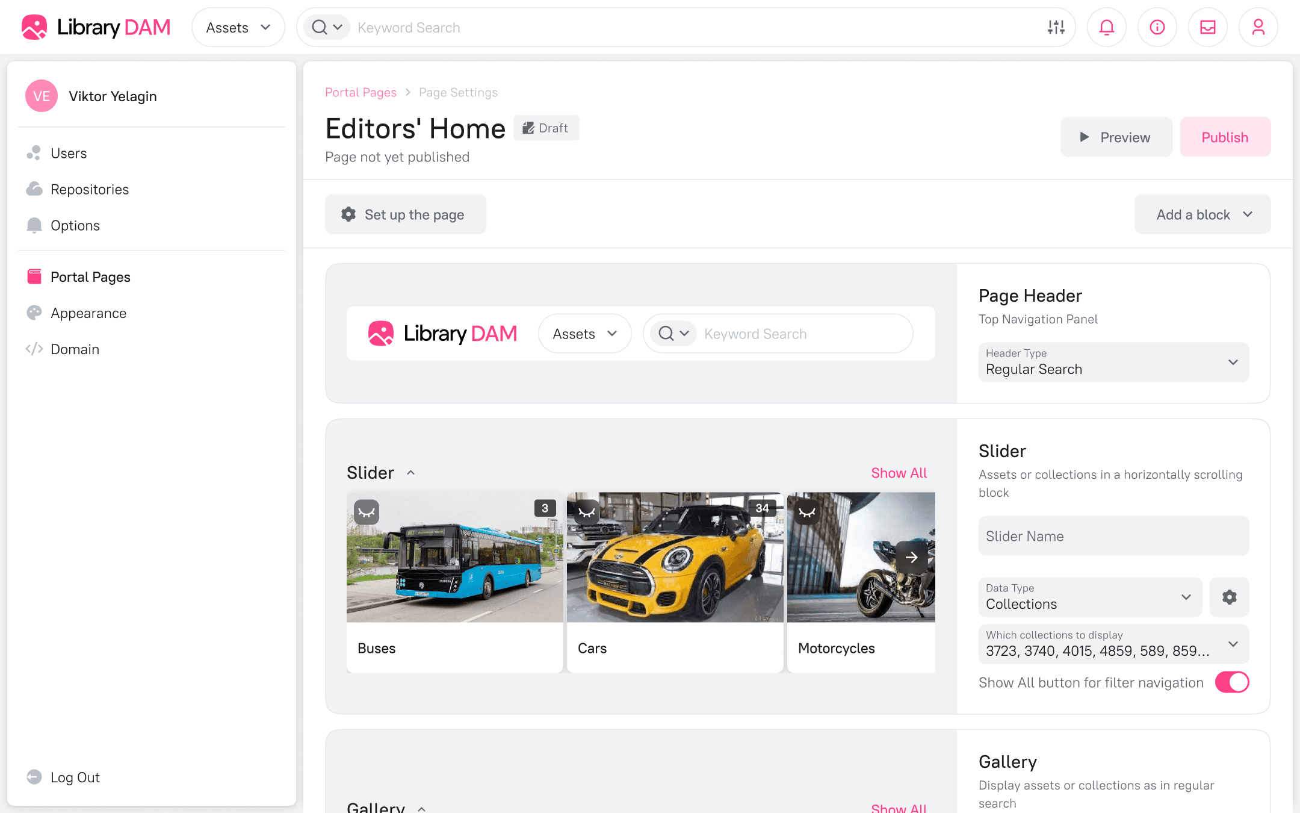Toggle visibility of Cars collection
The height and width of the screenshot is (813, 1300).
586,512
